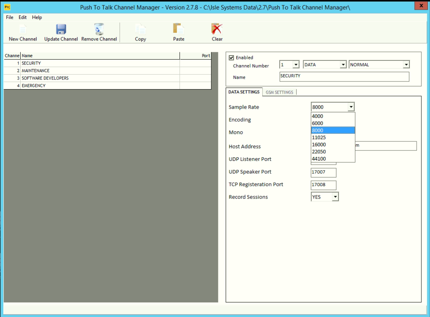Switch to the DATA SETTINGS tab
Screen dimensions: 430x317
point(244,92)
